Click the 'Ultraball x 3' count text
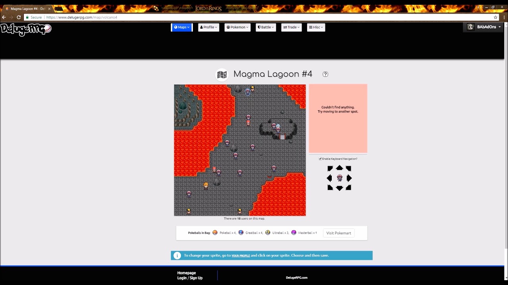The width and height of the screenshot is (508, 285). pos(281,233)
